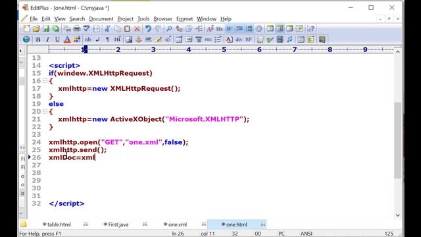Open the File menu
The height and width of the screenshot is (237, 421).
coord(34,19)
